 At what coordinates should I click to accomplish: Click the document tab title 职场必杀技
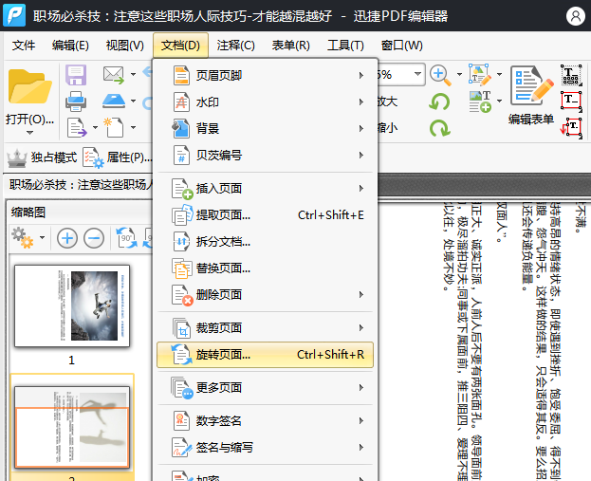81,185
